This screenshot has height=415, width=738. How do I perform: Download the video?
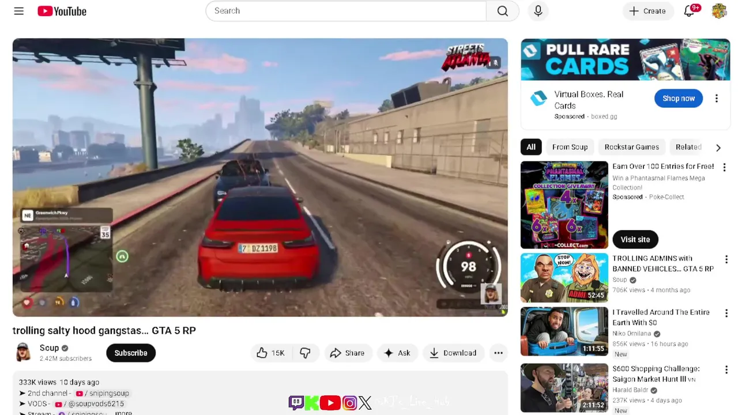[453, 353]
